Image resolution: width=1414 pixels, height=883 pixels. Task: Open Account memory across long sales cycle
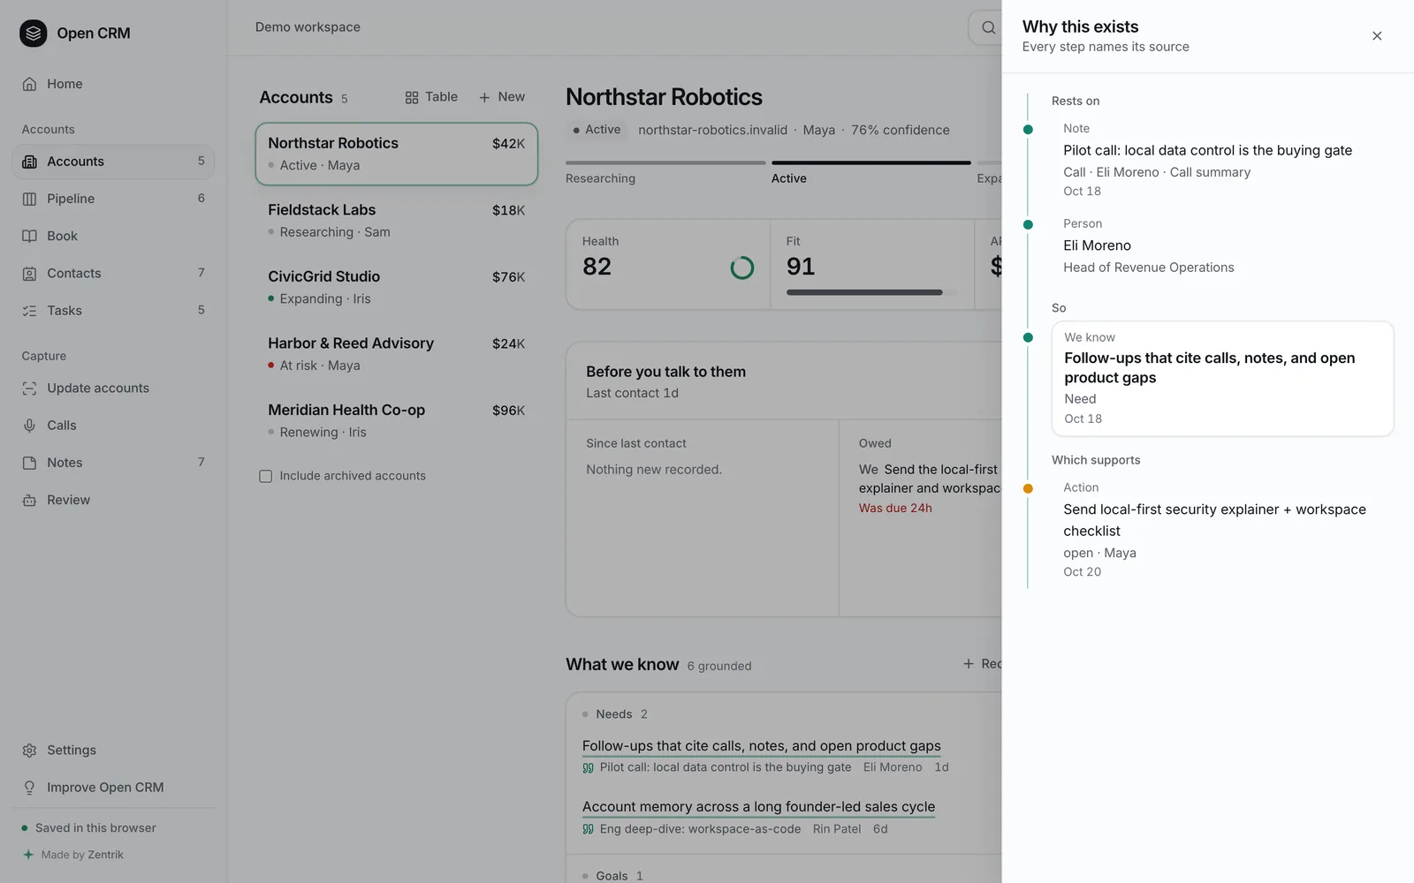click(758, 807)
